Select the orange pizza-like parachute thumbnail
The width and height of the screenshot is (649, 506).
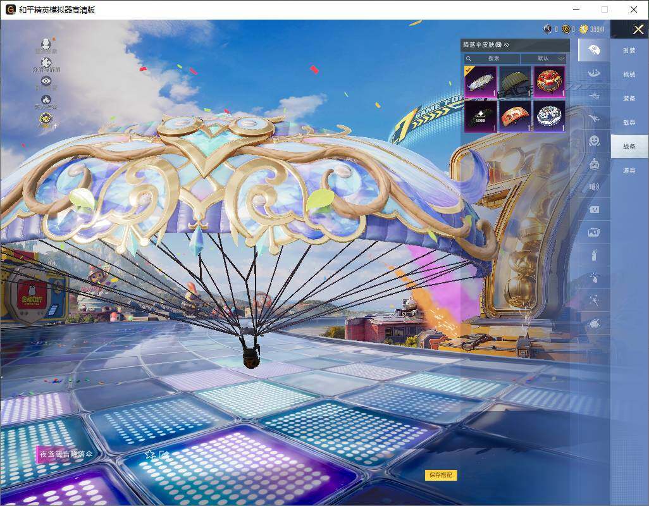pos(515,116)
